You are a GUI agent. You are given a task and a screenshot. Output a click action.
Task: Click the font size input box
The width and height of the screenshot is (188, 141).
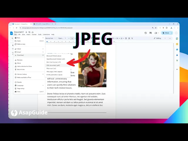coord(72,38)
